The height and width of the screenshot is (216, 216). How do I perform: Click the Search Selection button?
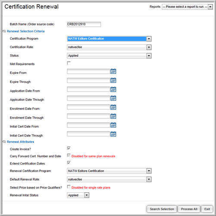[162, 209]
